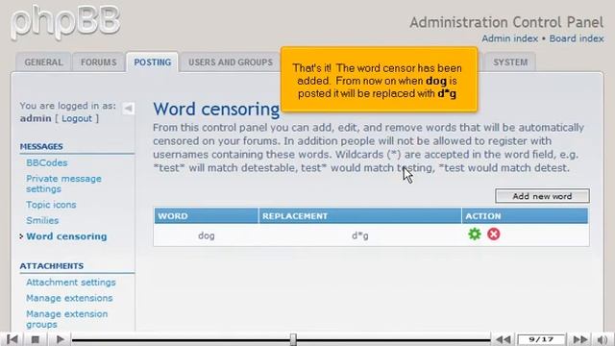Toggle the speaker volume icon
Screen dimensions: 615x346
[603, 339]
